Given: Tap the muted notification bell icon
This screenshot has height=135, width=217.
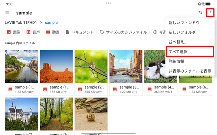Looking at the screenshot, I should pyautogui.click(x=199, y=4).
